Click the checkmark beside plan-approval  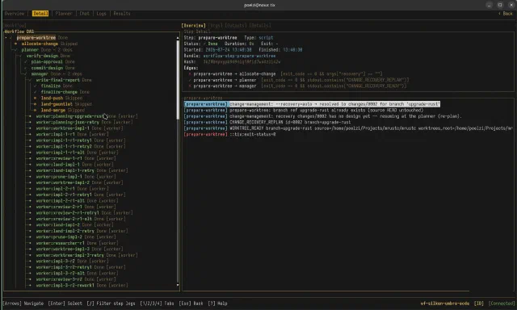tap(25, 61)
